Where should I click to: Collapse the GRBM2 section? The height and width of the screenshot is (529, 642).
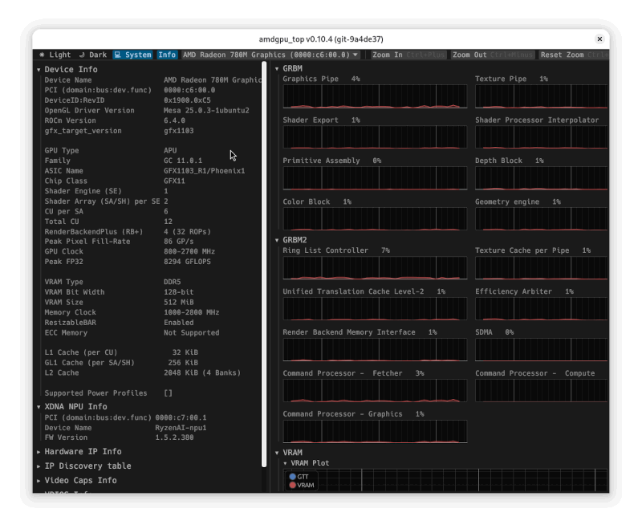pos(295,240)
